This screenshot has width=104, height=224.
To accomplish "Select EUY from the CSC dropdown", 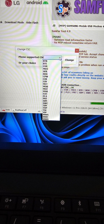I will [x=45, y=81].
